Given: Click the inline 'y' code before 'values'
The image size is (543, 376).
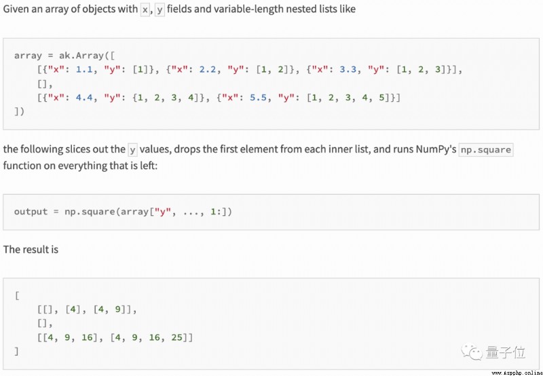Looking at the screenshot, I should coord(132,150).
